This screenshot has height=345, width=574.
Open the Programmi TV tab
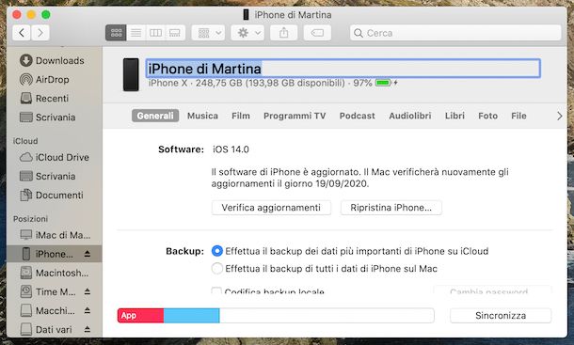[x=295, y=116]
